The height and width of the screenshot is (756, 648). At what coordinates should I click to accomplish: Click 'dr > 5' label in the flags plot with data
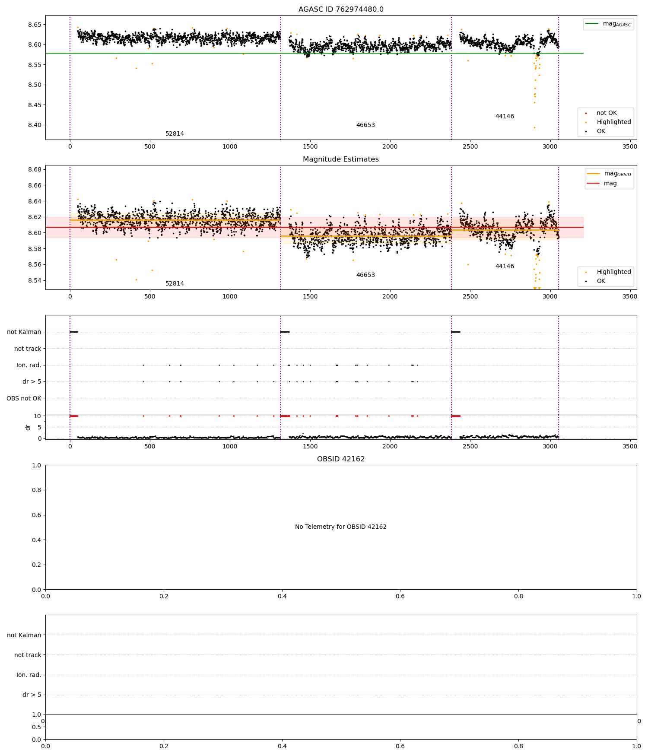click(32, 382)
